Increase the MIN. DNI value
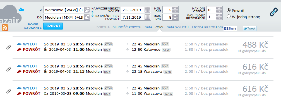Screen dimensions: 281x102 (x=175, y=8)
